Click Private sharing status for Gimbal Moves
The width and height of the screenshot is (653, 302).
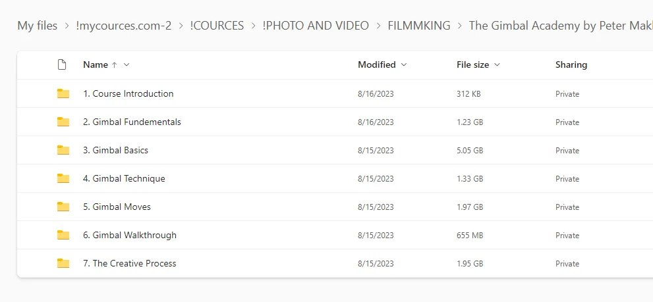coord(567,207)
